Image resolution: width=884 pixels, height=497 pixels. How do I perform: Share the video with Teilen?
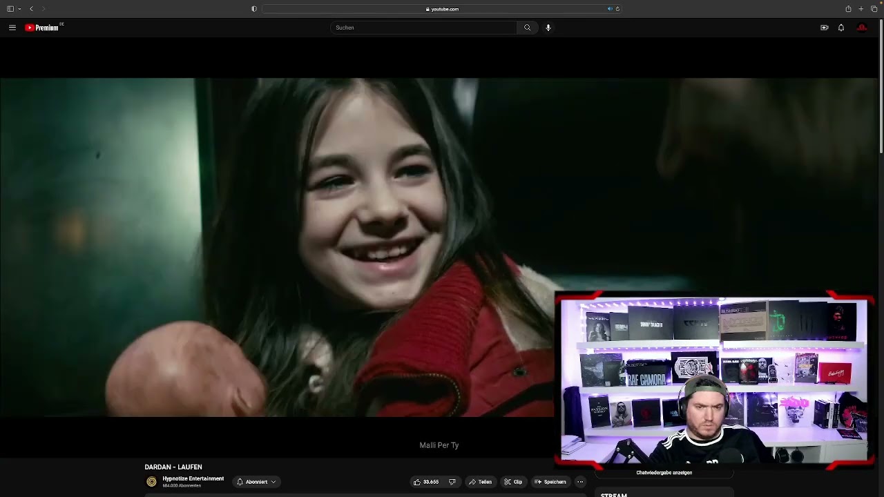(480, 482)
